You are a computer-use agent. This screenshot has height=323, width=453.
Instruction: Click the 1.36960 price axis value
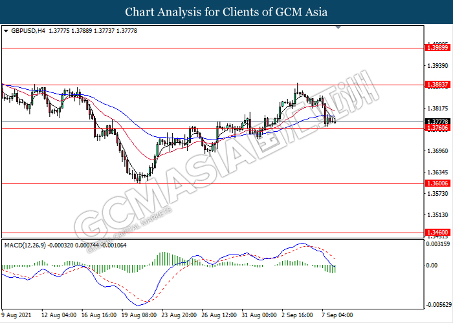[x=437, y=151]
